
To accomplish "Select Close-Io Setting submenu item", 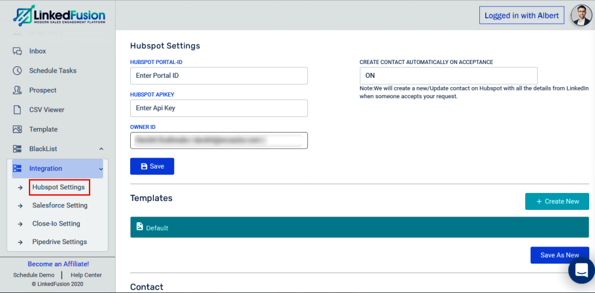I will (56, 224).
